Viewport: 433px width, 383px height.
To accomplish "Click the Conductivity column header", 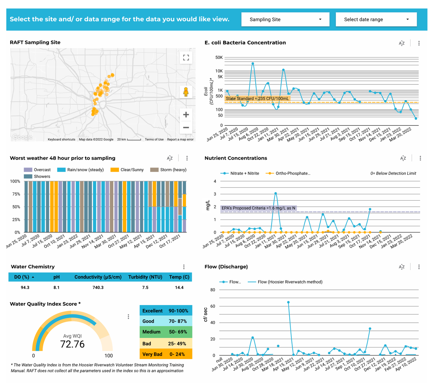I will tap(98, 277).
